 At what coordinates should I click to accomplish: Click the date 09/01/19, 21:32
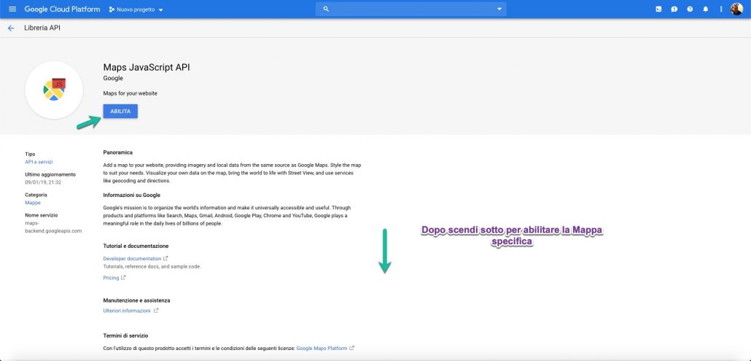click(x=43, y=182)
